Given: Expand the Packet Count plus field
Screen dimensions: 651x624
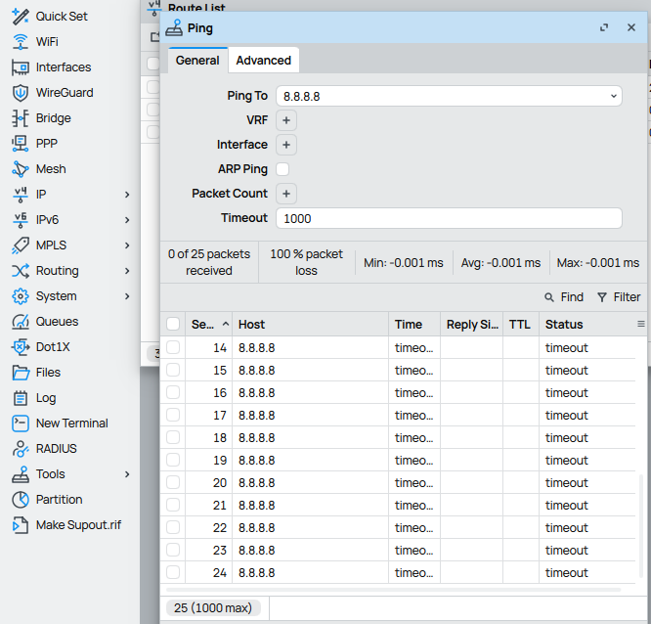Looking at the screenshot, I should 286,194.
